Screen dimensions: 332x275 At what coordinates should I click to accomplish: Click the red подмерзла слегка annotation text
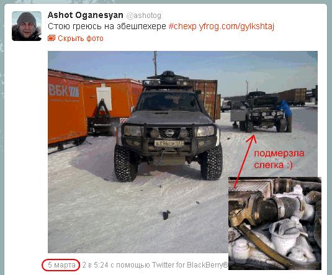point(279,159)
